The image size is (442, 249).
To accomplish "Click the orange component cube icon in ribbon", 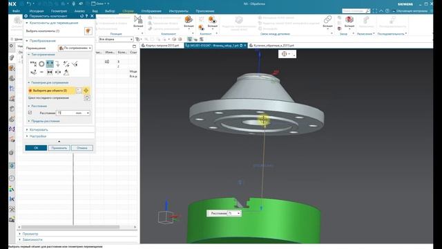I will [x=189, y=19].
